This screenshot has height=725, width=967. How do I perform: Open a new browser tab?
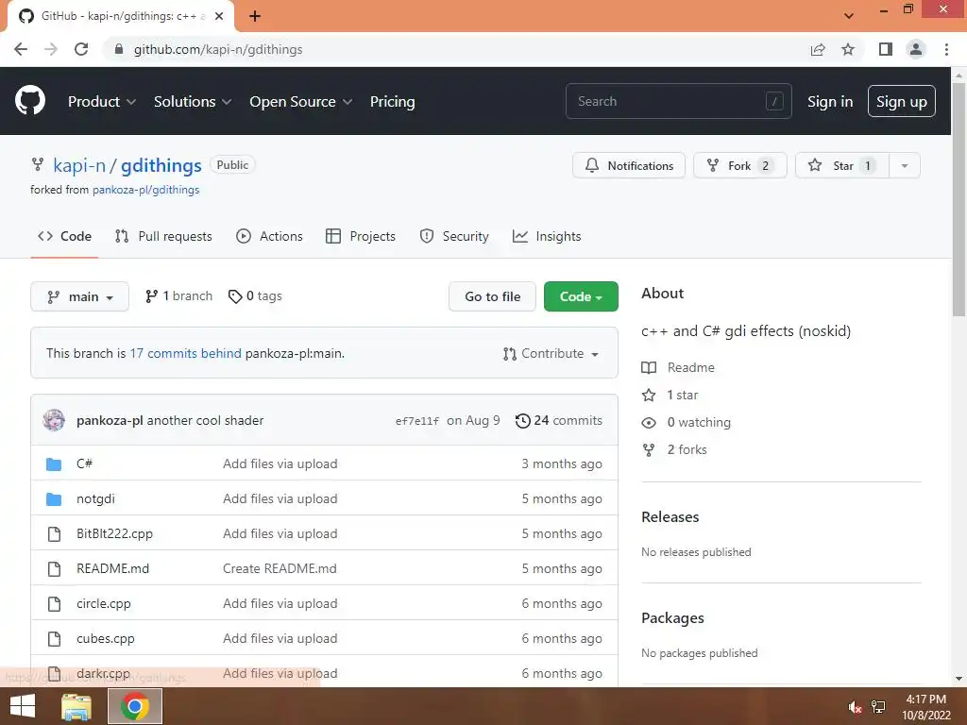click(255, 16)
